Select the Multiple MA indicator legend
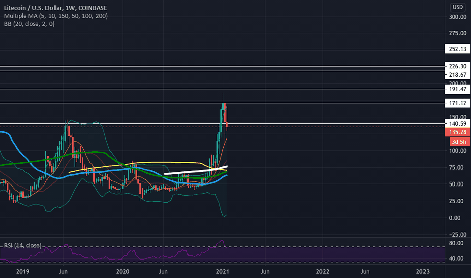This screenshot has width=471, height=278. [x=56, y=16]
